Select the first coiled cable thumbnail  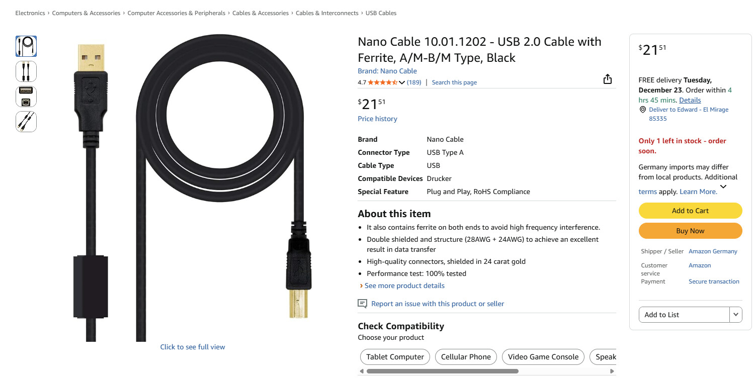pyautogui.click(x=26, y=46)
